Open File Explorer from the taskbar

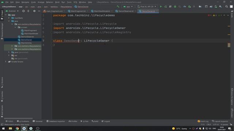point(10,128)
